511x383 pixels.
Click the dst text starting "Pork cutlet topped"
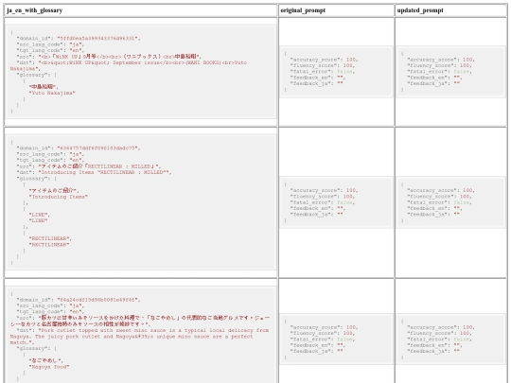(139, 337)
